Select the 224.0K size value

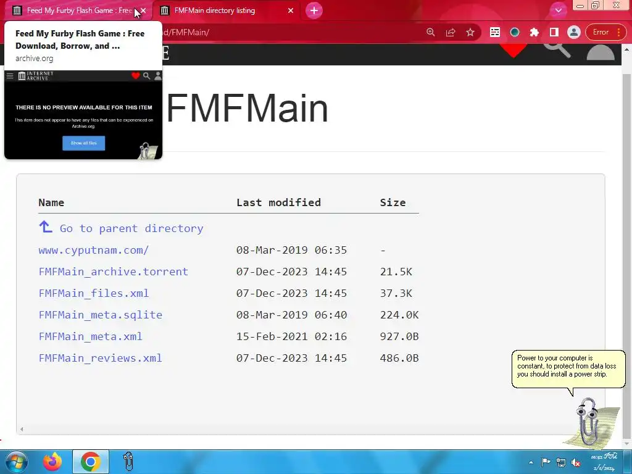(399, 315)
